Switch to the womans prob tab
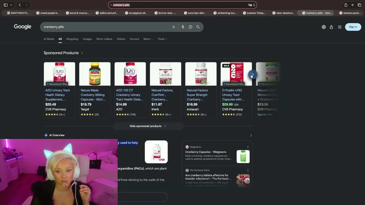365x205 pixels. point(350,13)
